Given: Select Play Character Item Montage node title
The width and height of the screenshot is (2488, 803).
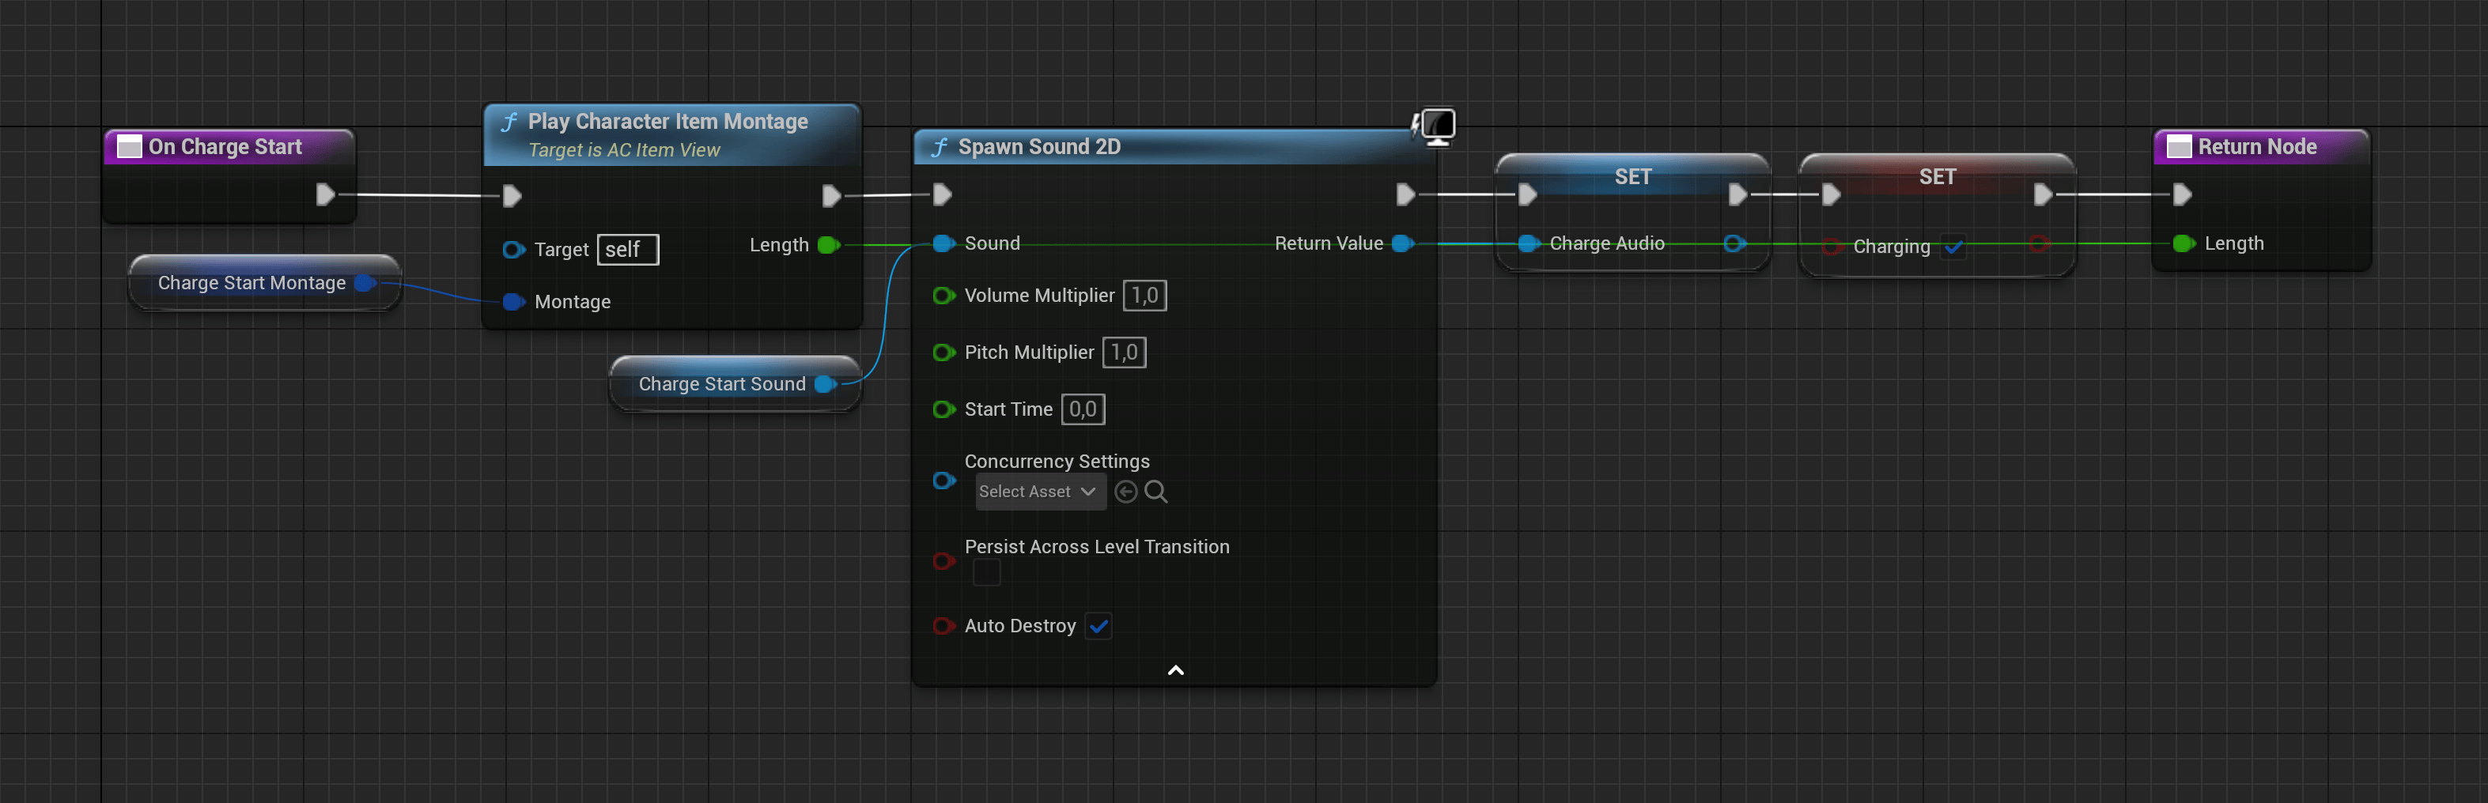Looking at the screenshot, I should pyautogui.click(x=667, y=122).
